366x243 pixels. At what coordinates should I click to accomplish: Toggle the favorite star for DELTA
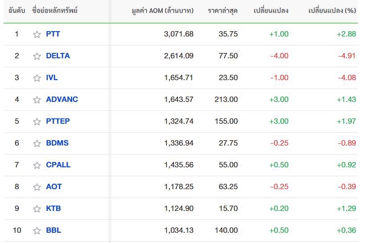[x=37, y=56]
